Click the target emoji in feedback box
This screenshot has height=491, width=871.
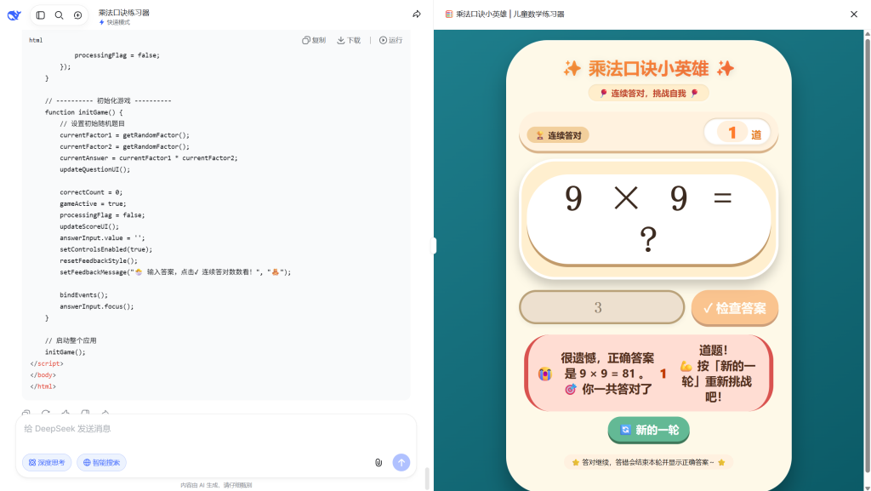coord(571,390)
